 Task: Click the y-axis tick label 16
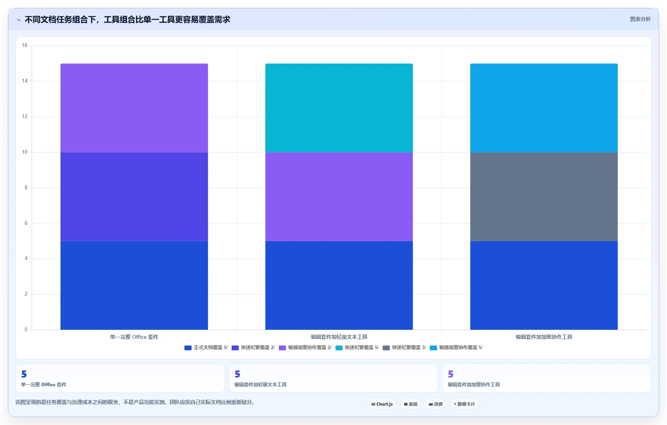25,45
